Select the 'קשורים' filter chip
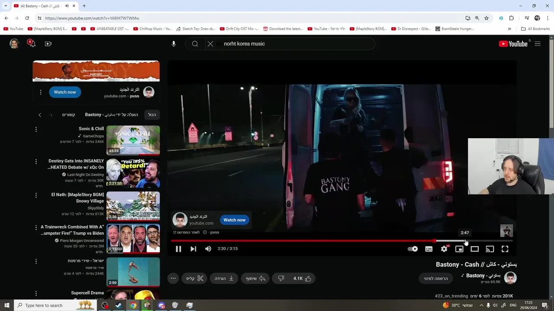Viewport: 554px width, 311px height. [x=68, y=114]
